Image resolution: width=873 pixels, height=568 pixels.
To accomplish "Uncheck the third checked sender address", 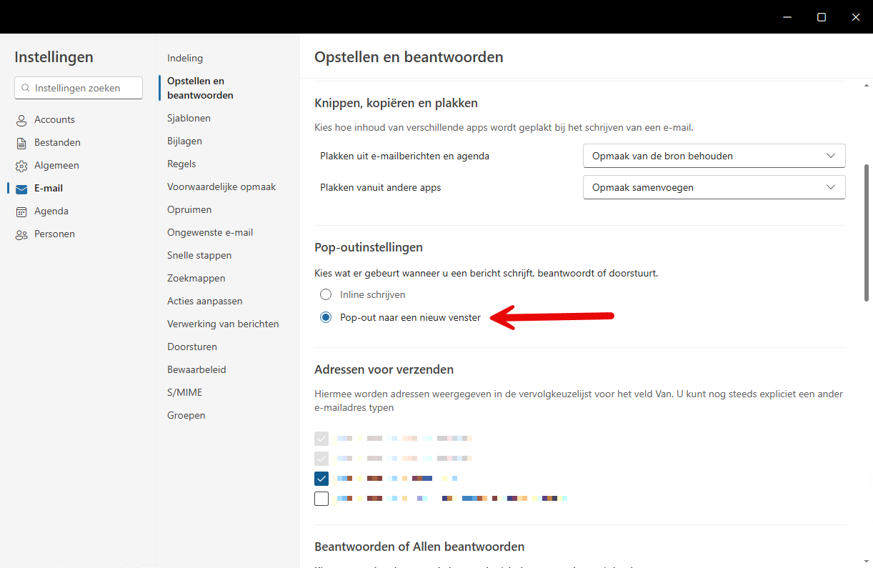I will 321,479.
